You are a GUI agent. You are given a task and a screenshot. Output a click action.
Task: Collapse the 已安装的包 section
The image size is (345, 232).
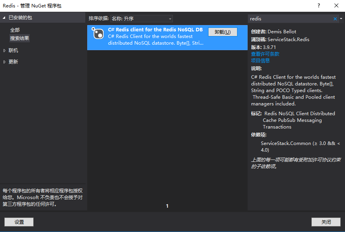coord(4,18)
